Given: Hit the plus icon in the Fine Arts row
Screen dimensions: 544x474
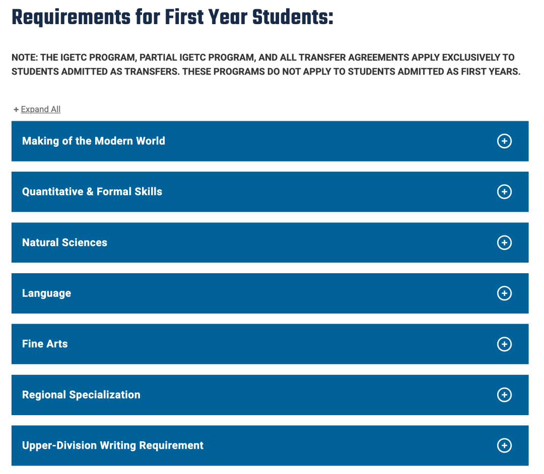Looking at the screenshot, I should (504, 344).
